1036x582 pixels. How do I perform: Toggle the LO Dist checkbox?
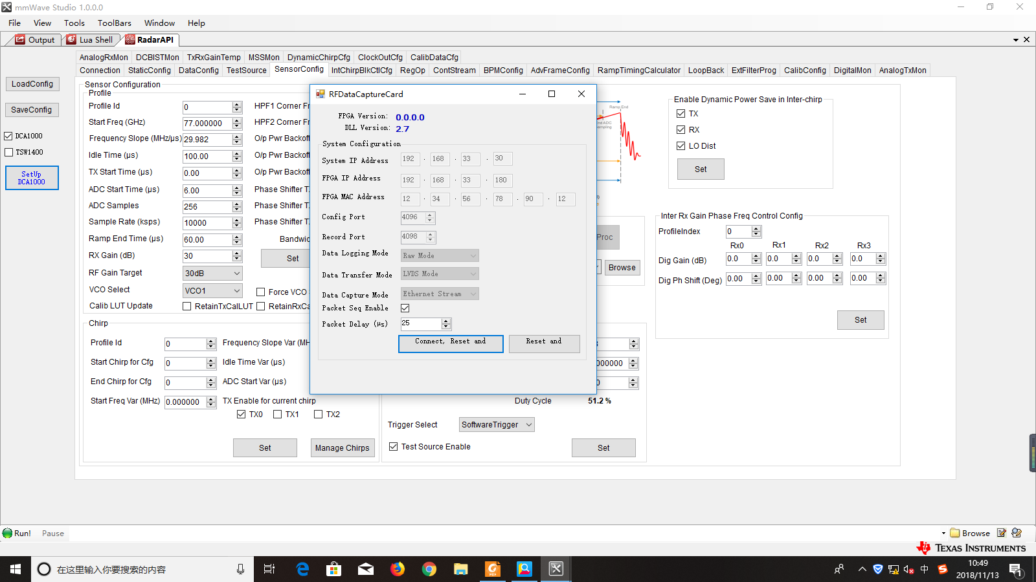click(x=681, y=146)
